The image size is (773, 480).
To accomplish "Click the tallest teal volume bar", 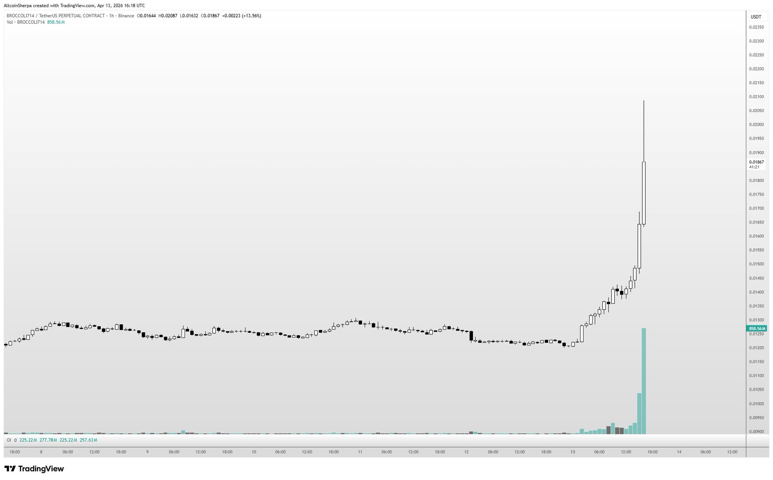I will click(644, 381).
